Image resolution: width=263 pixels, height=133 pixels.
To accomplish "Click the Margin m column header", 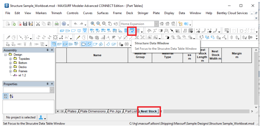I will (x=237, y=55).
